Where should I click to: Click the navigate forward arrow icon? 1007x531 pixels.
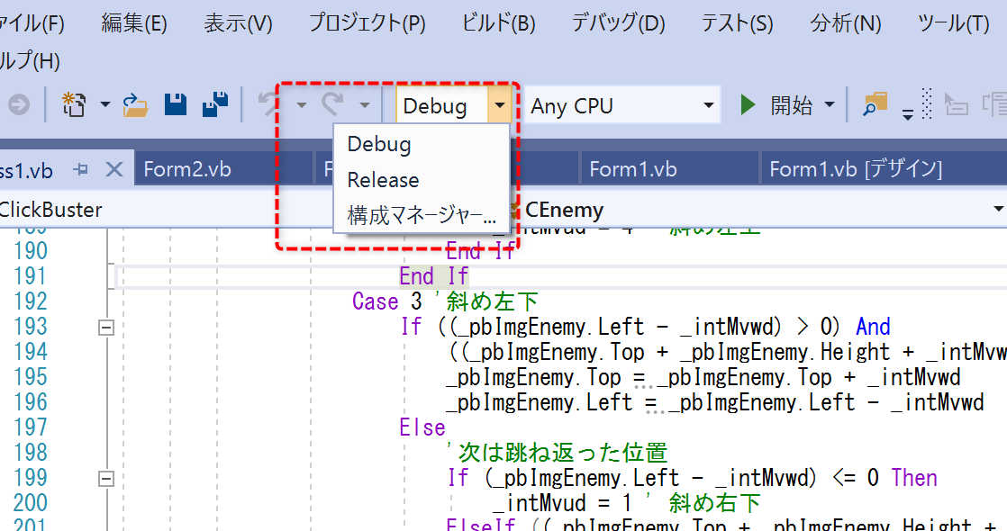point(19,104)
